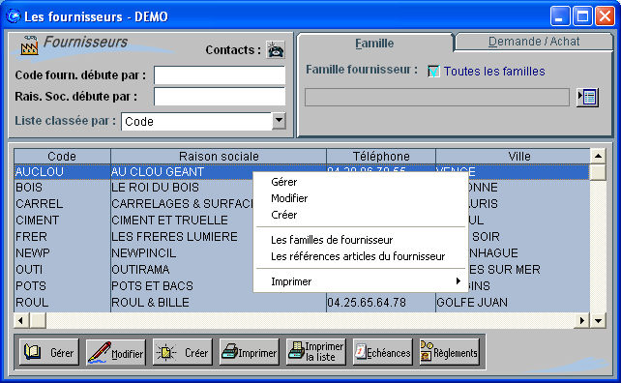This screenshot has height=383, width=621.
Task: Open the Contacts telephone icon
Action: pos(276,50)
